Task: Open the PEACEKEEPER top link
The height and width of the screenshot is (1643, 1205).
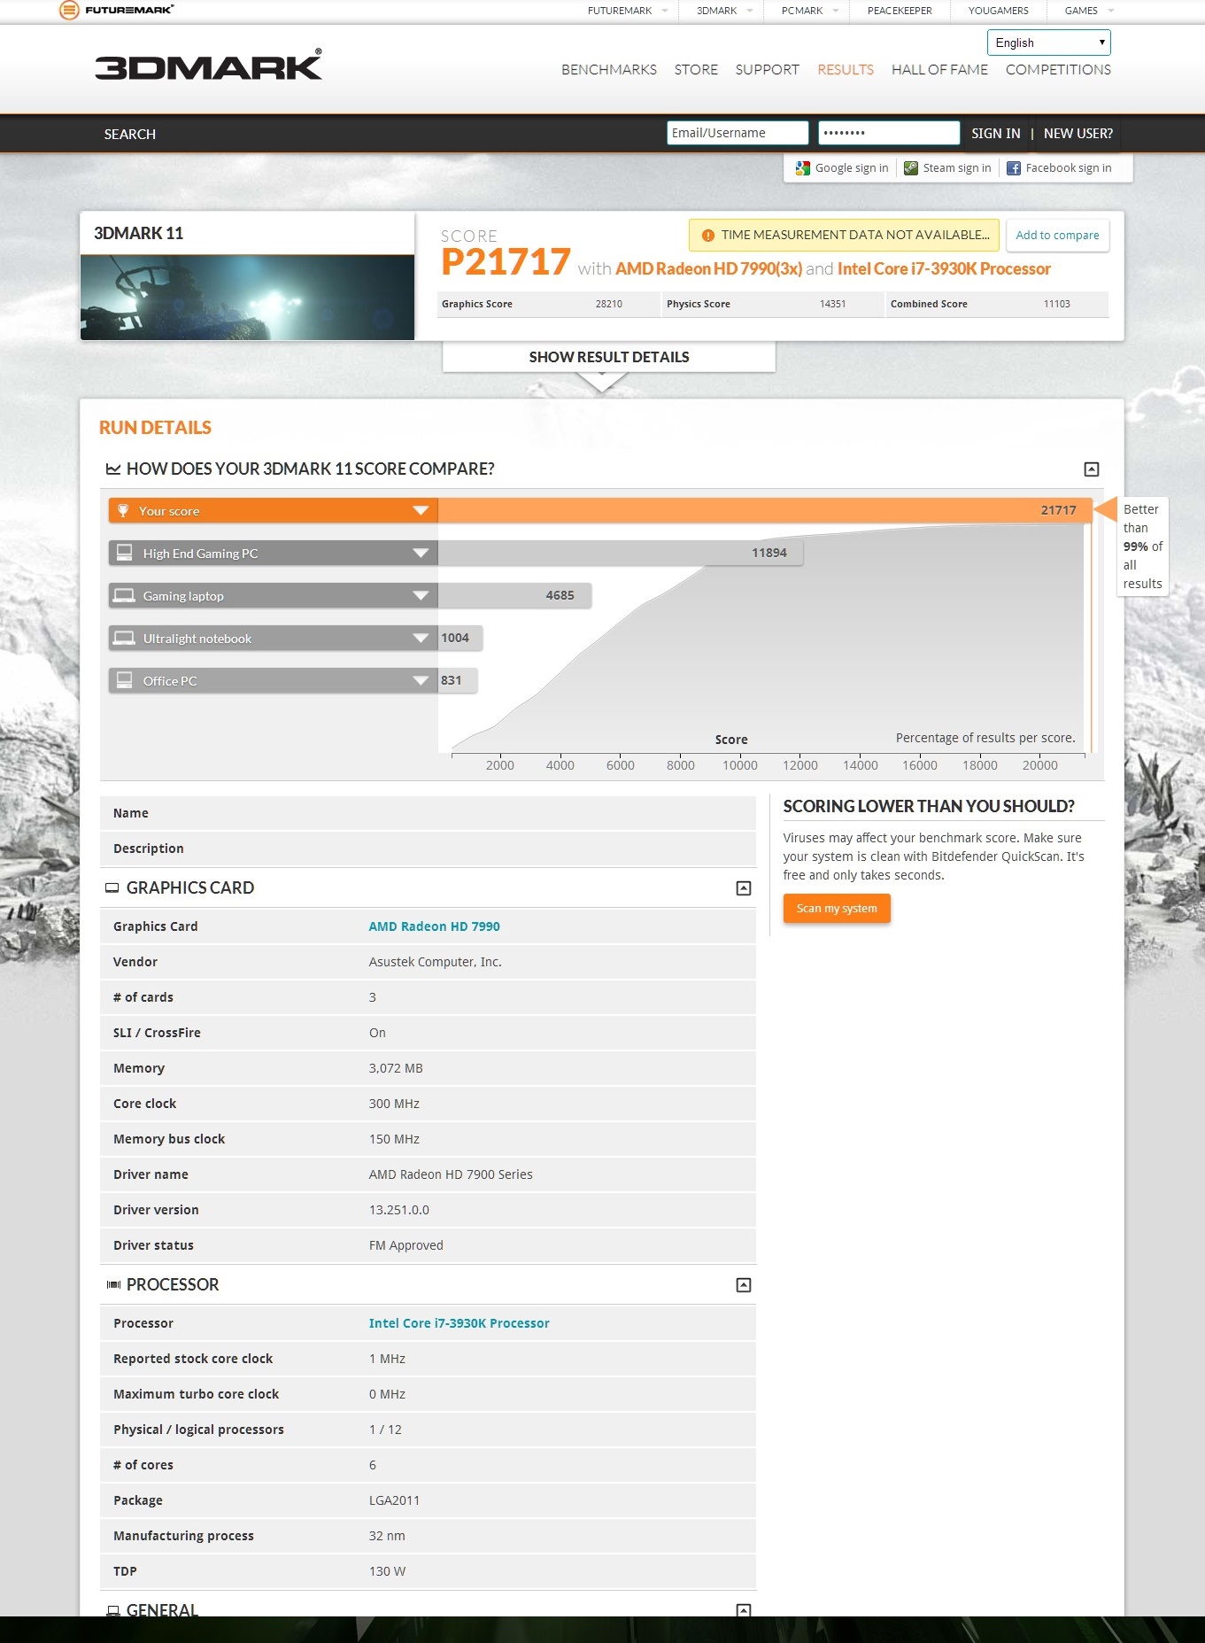Action: click(900, 11)
